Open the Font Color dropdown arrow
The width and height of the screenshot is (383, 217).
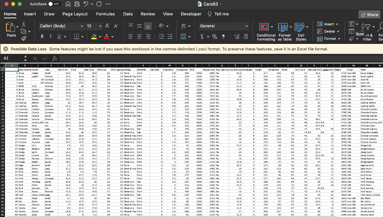click(x=112, y=37)
